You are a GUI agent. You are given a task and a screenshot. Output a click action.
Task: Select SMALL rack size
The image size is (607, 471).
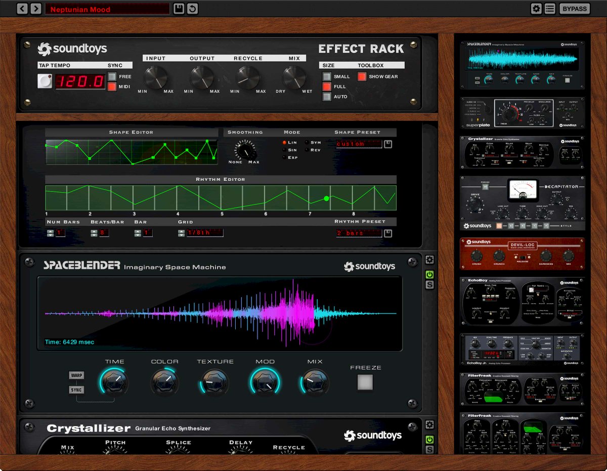pyautogui.click(x=327, y=77)
